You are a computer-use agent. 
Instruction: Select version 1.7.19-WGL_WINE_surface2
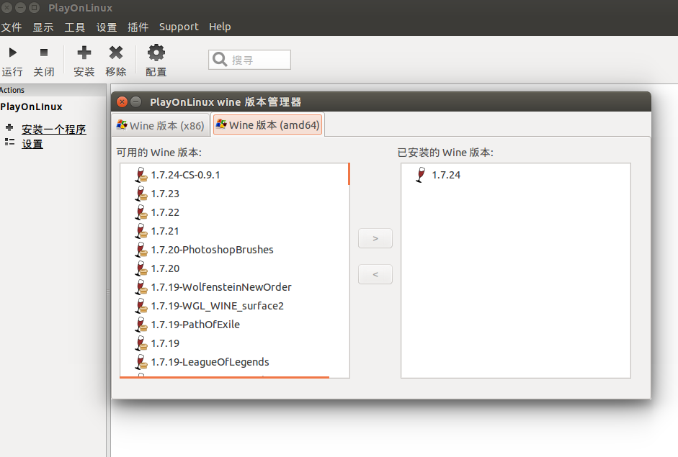218,306
